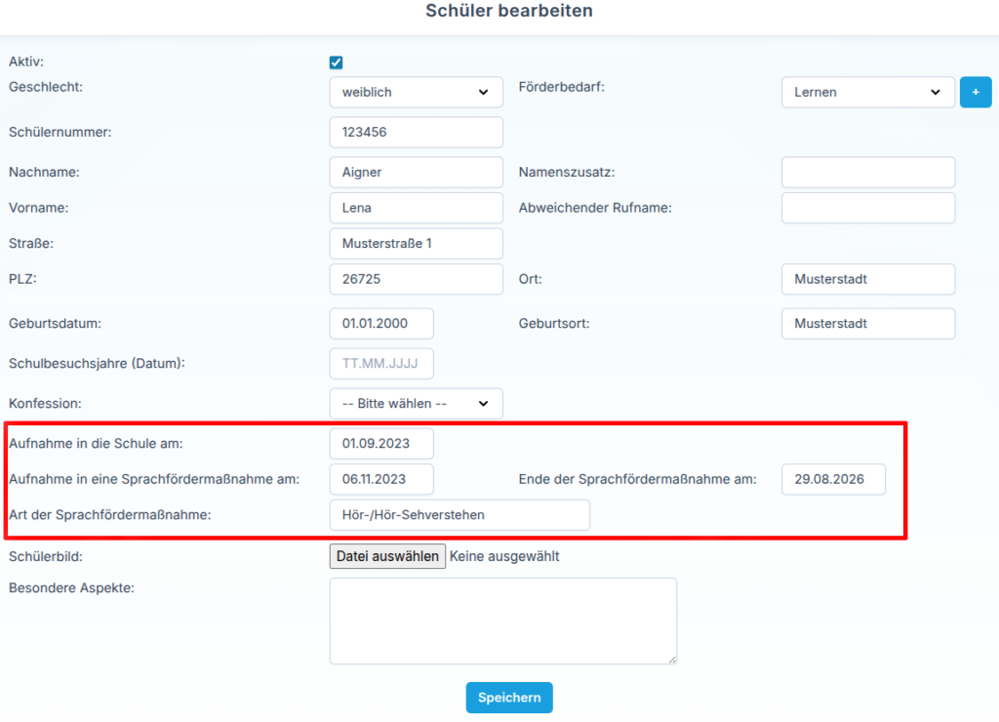Click the Art der Sprachfördermaßnahme field
Viewport: 999px width, 722px height.
pyautogui.click(x=460, y=515)
